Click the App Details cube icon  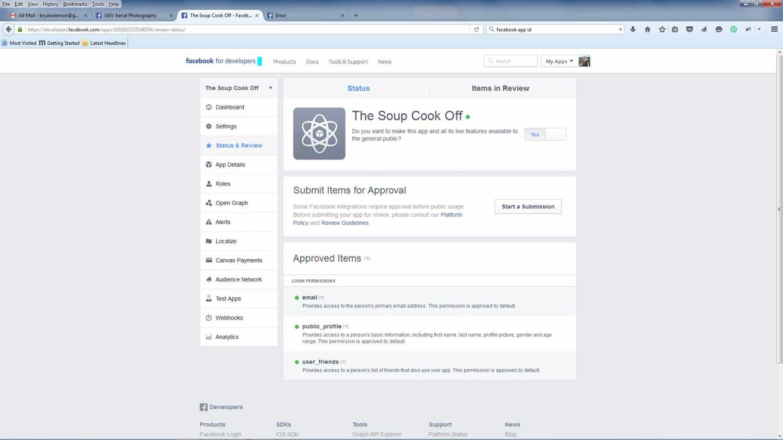tap(209, 165)
